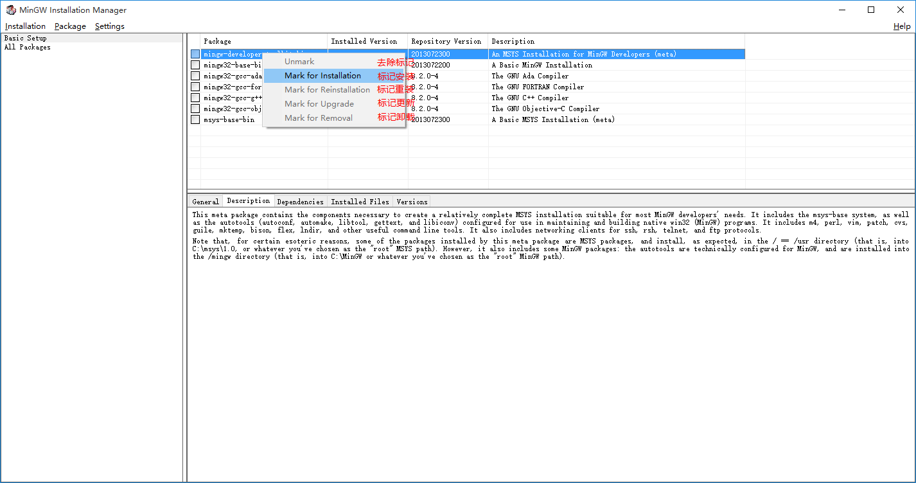This screenshot has height=483, width=916.
Task: Sort packages by clicking the Package column header
Action: point(217,40)
